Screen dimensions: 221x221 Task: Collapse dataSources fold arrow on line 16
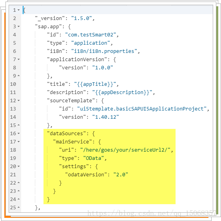(18, 134)
